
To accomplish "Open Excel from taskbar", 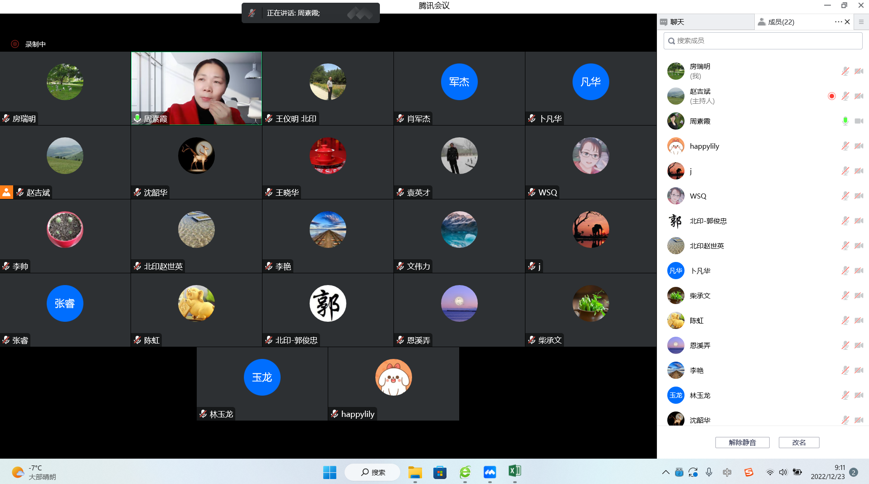I will tap(515, 471).
